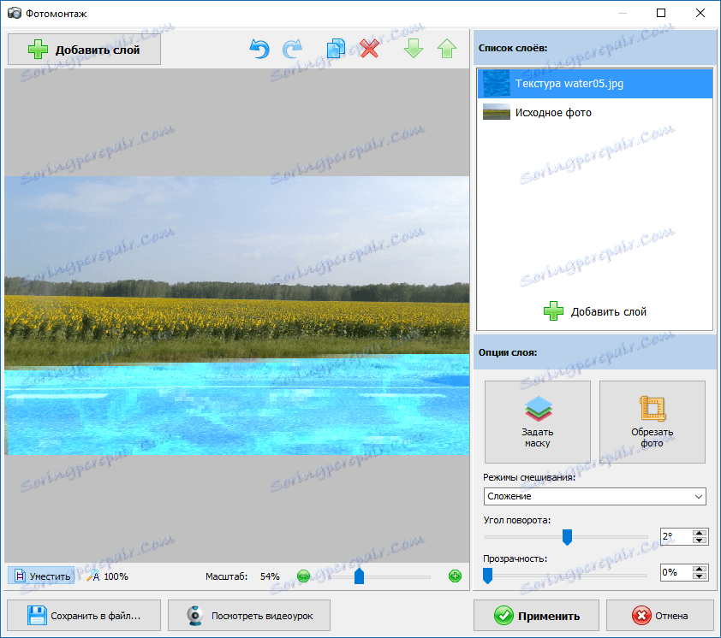Decrease transparency with the down stepper
The image size is (721, 638).
point(700,576)
